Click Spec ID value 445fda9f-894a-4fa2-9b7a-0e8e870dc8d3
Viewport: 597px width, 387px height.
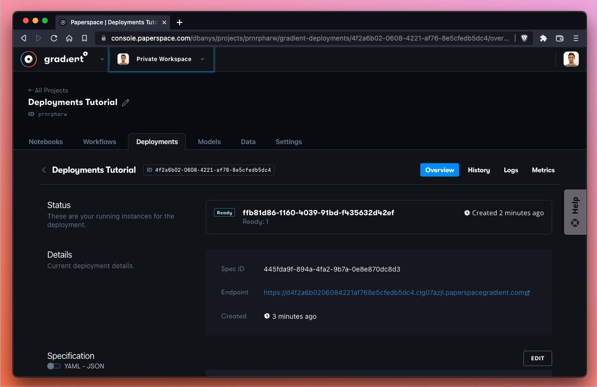point(332,269)
